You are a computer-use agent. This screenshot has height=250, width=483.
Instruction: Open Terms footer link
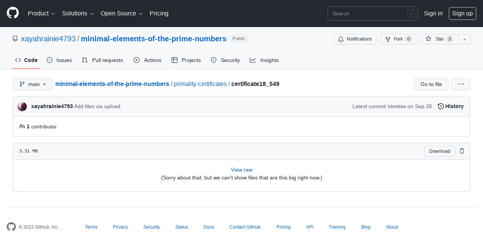tap(91, 227)
